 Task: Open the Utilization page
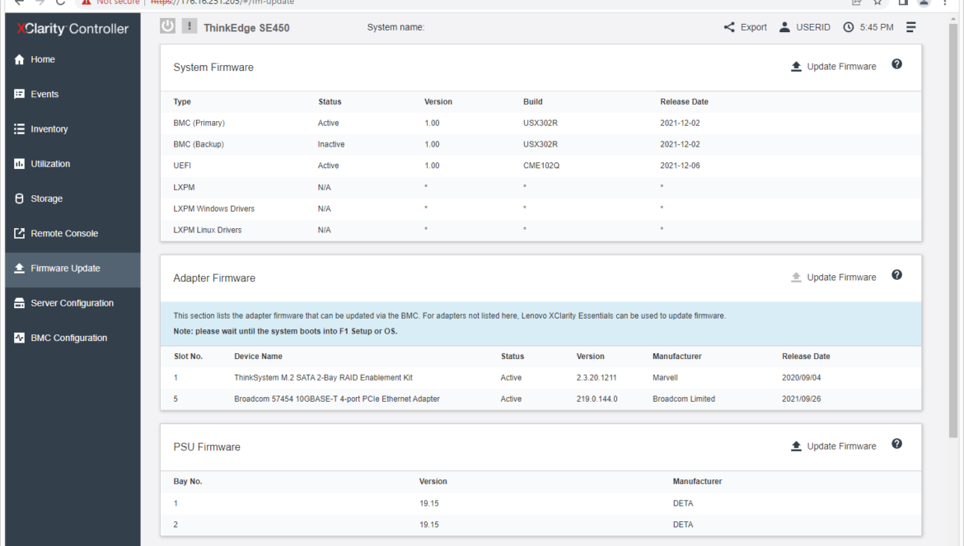click(x=73, y=164)
